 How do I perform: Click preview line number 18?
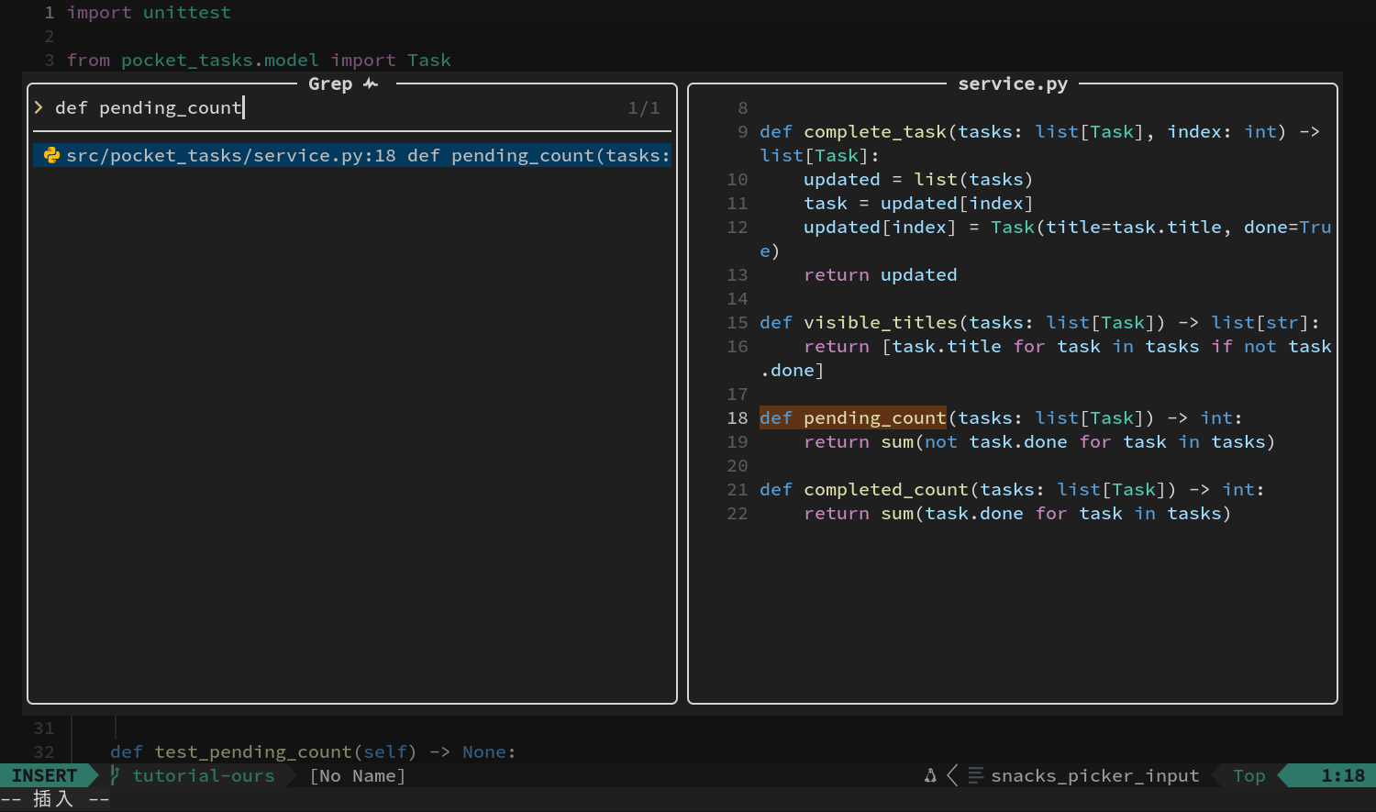pyautogui.click(x=738, y=417)
